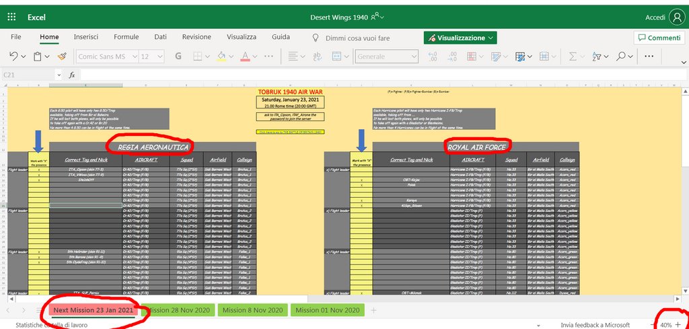
Task: Open the font size 12 dropdown
Action: 160,57
